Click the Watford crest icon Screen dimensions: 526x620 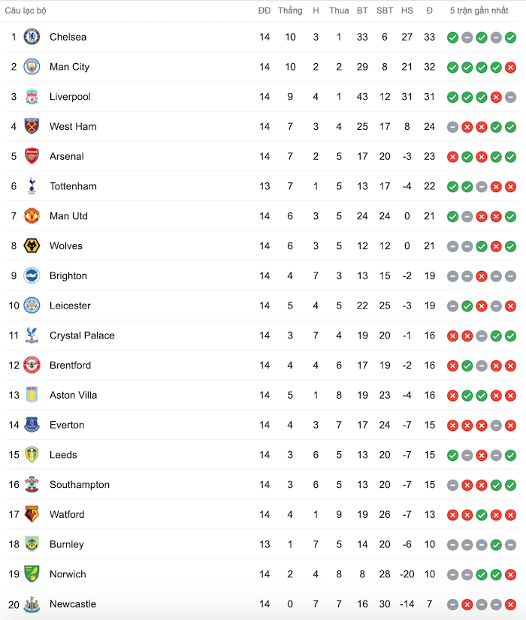pos(32,514)
